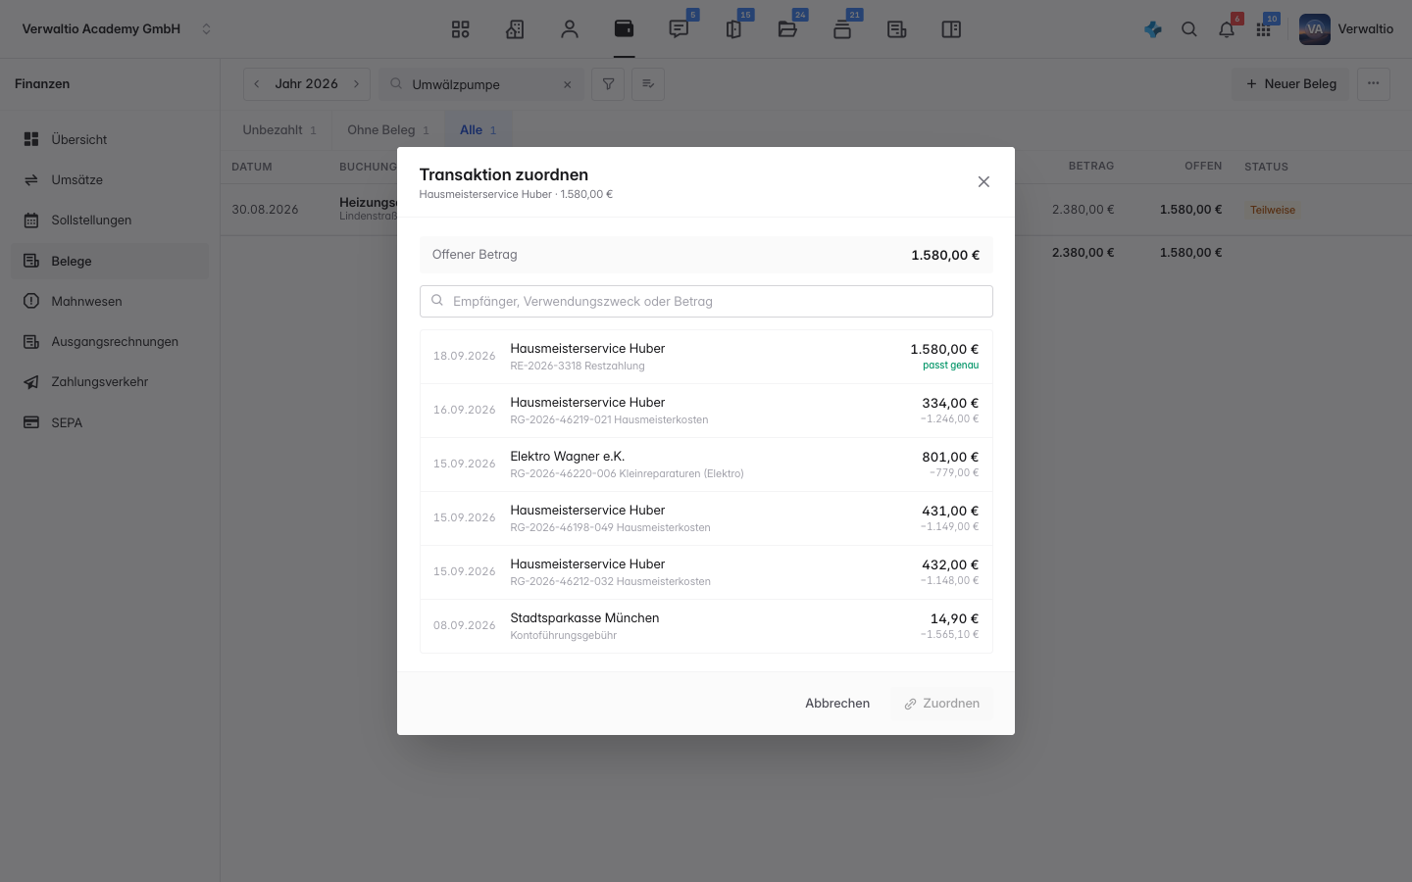Switch to the Ohne Beleg tab
Screen dimensions: 1412x882
(388, 130)
